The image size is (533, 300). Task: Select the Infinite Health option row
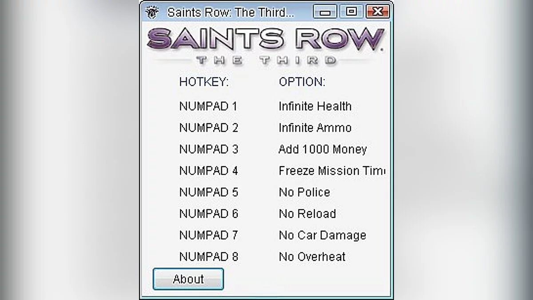(x=315, y=106)
